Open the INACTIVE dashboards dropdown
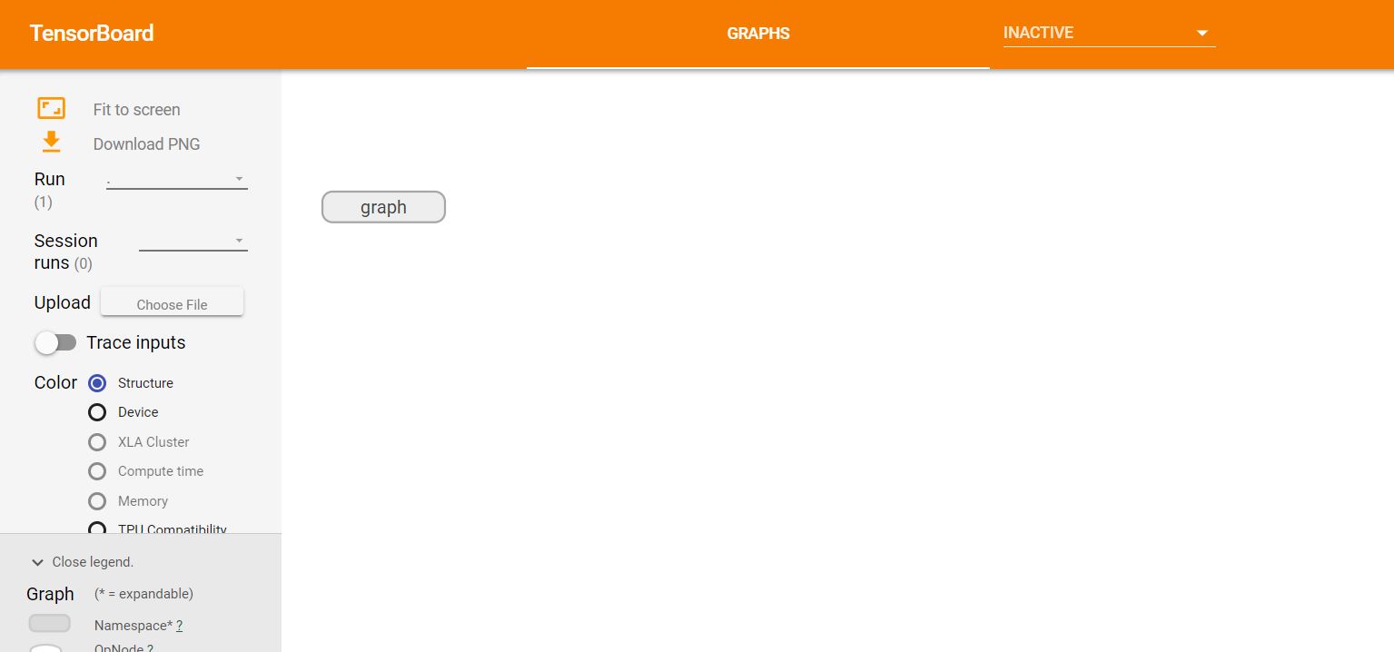The height and width of the screenshot is (652, 1394). coord(1109,33)
